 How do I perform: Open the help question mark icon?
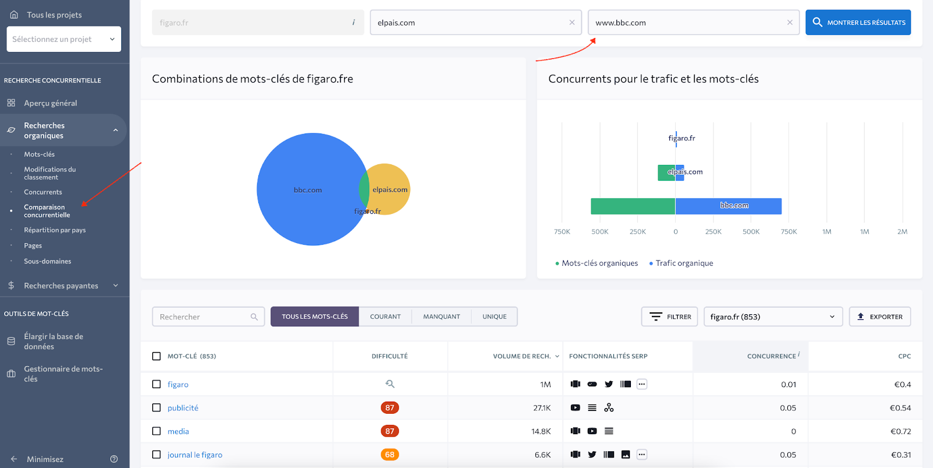click(x=114, y=459)
